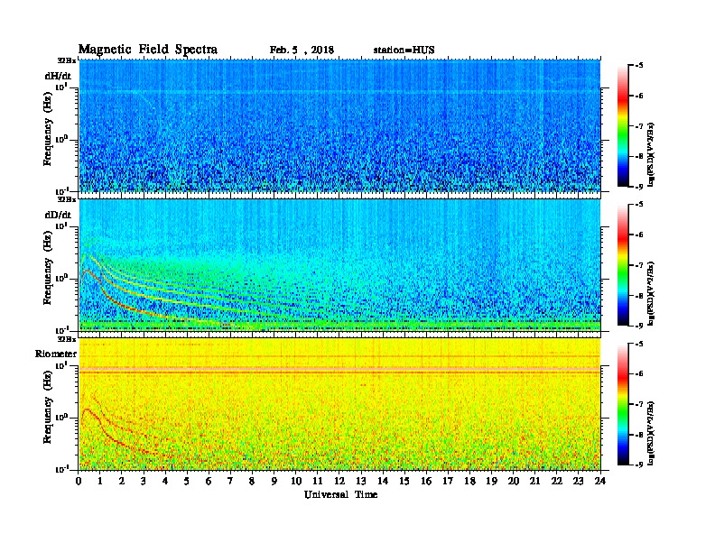Click the "Riometer" panel label
Screen dimensions: 715x552
coord(56,354)
